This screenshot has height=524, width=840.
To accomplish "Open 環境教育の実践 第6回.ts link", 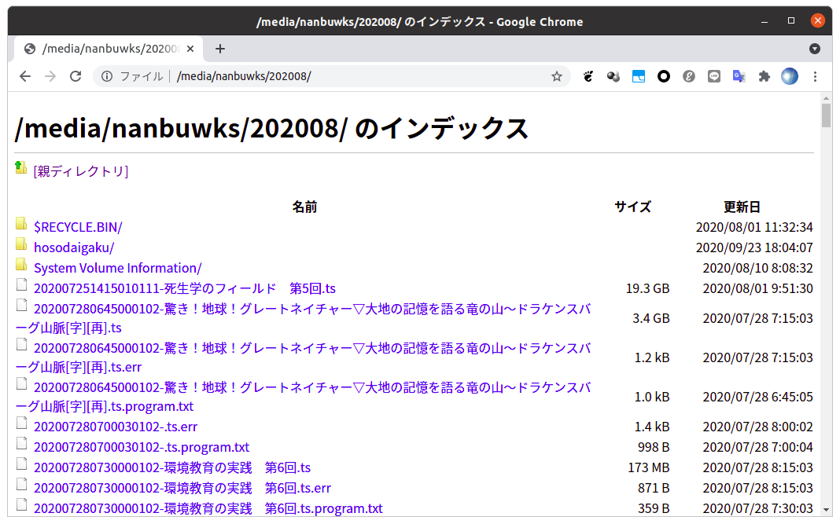I will click(172, 467).
